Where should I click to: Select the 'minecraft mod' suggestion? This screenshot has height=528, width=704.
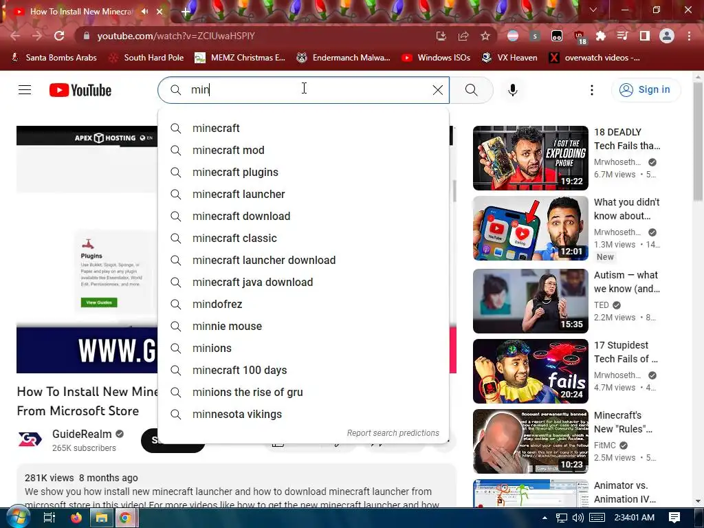click(x=303, y=151)
